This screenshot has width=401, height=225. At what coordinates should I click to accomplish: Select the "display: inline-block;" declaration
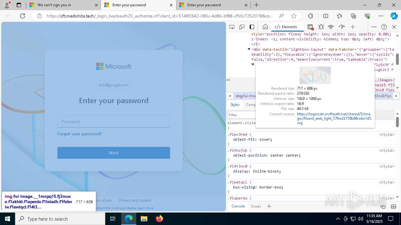coord(257,171)
